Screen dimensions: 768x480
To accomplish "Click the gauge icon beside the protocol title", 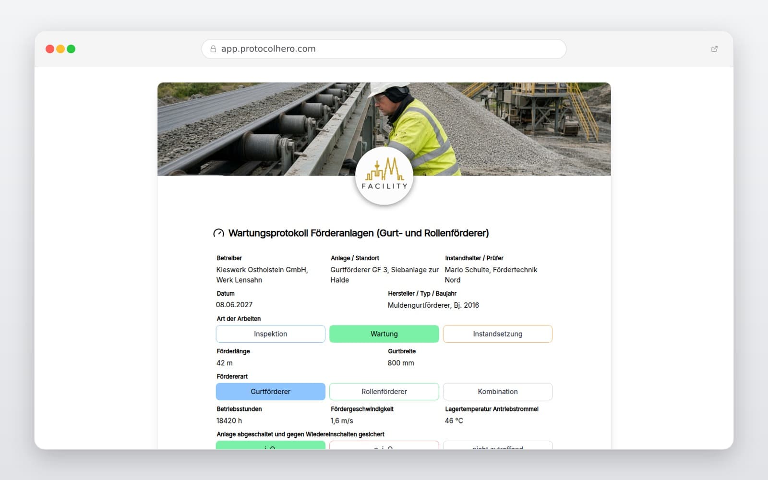I will [x=218, y=233].
